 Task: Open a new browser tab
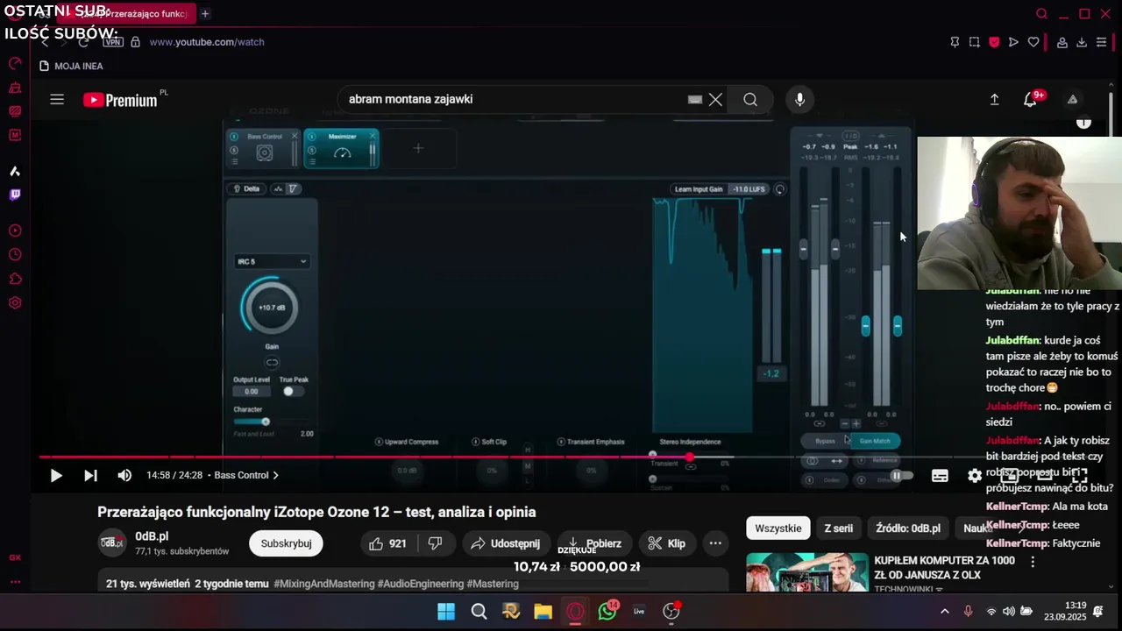pyautogui.click(x=205, y=13)
